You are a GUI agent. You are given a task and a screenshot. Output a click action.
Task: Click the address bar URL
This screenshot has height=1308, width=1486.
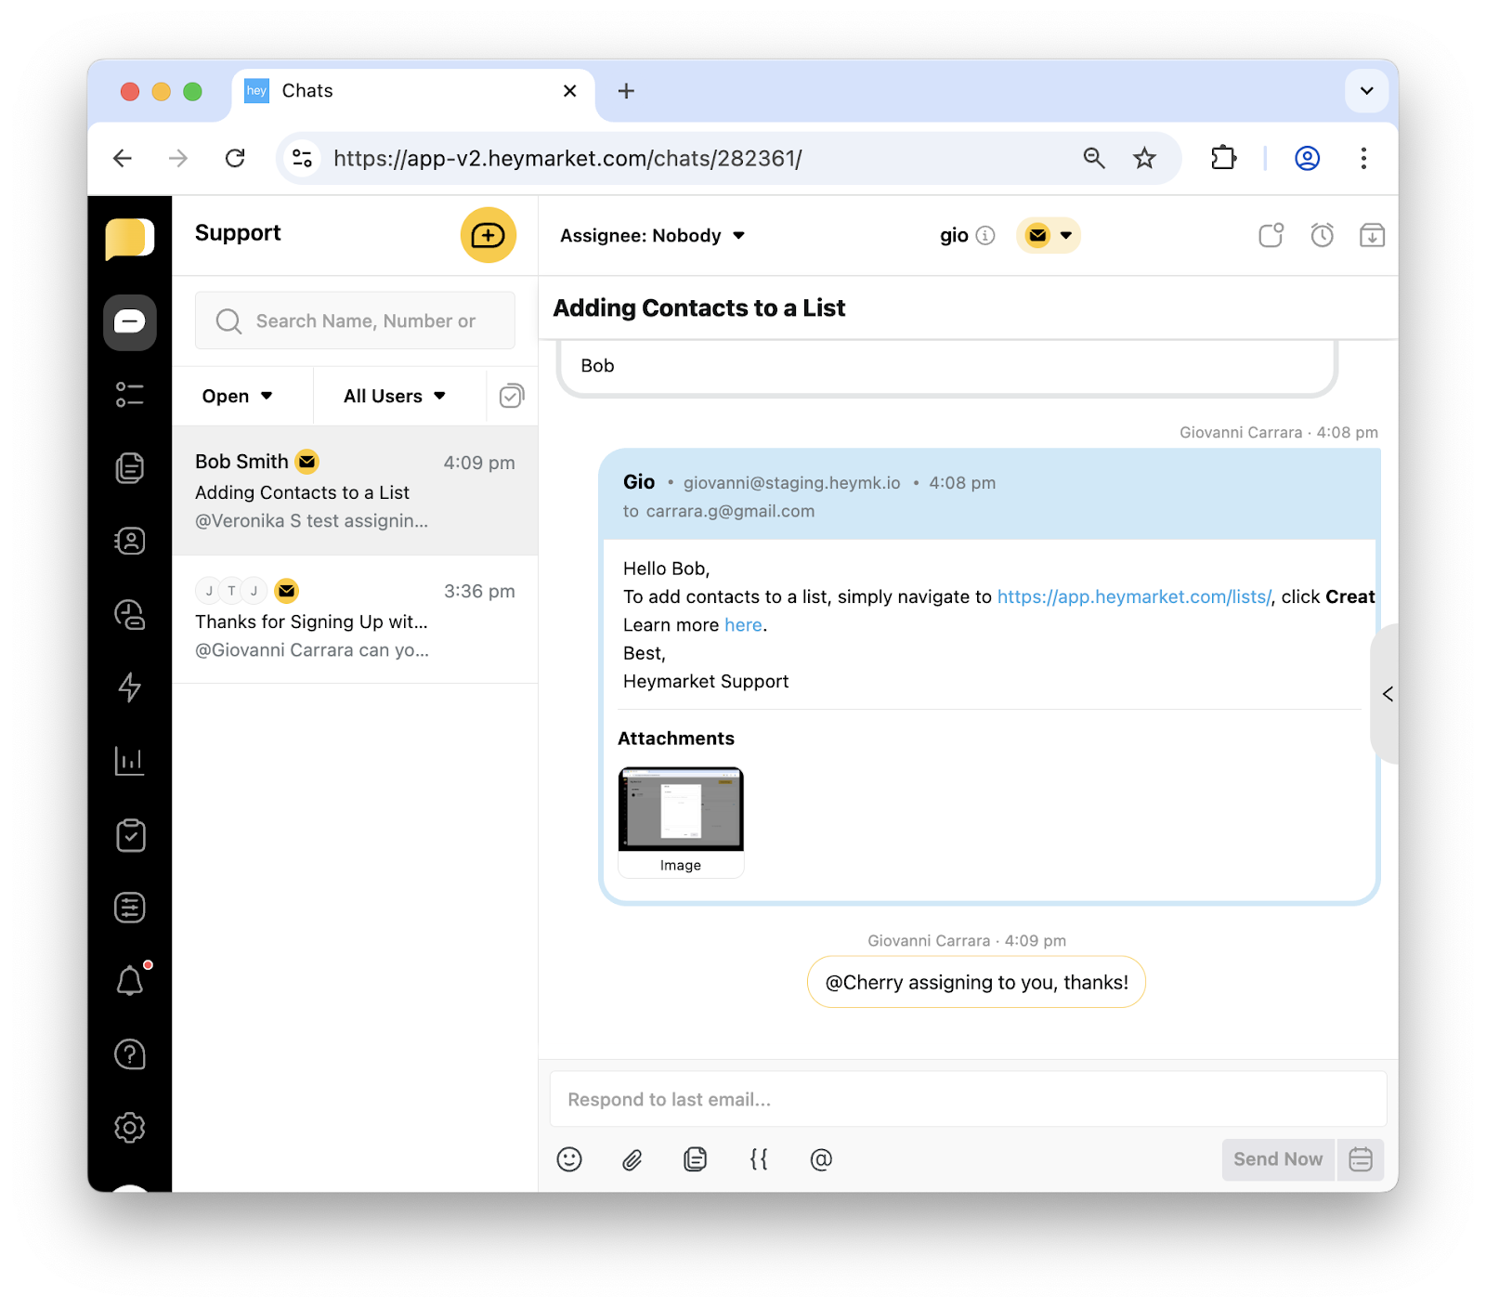pos(567,158)
